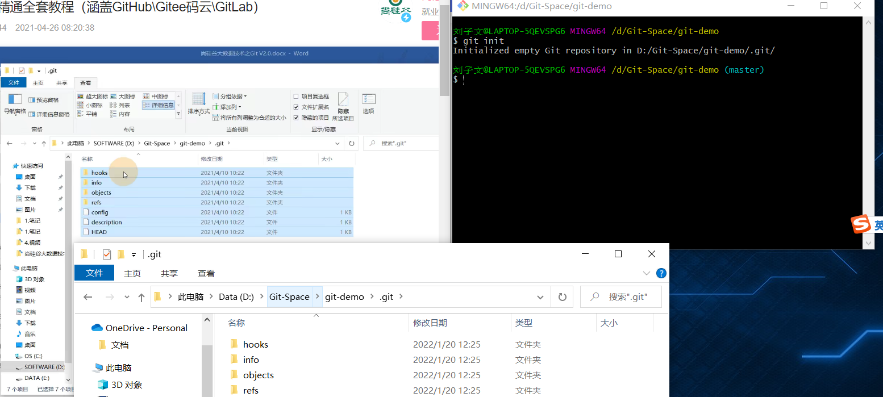Open Help in front Explorer window
The height and width of the screenshot is (397, 883).
point(661,273)
